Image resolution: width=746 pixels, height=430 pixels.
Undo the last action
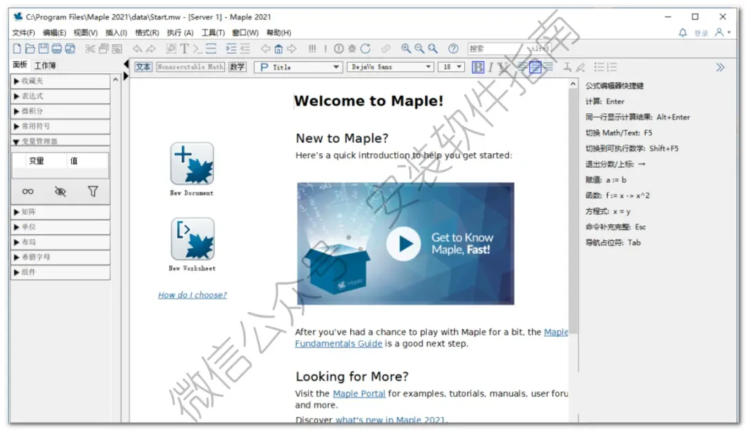(137, 48)
